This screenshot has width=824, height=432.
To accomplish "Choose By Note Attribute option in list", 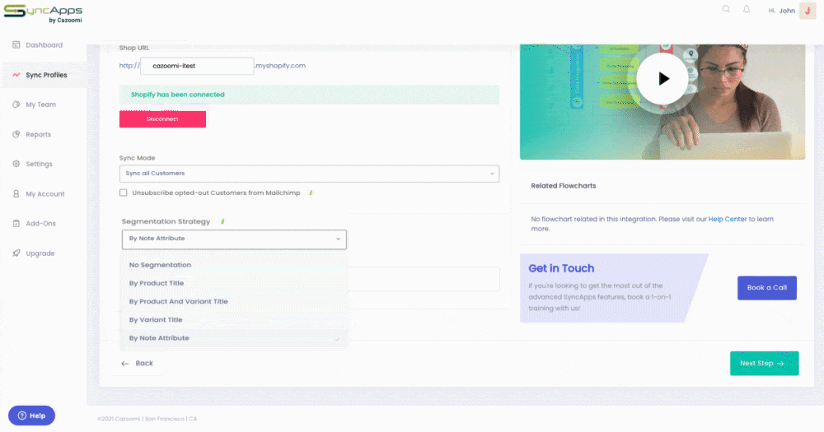I will (234, 338).
